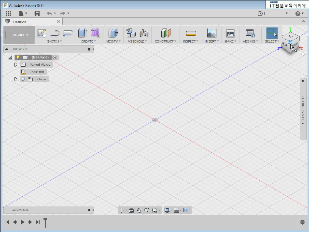Open the ASSEMBLE menu
The width and height of the screenshot is (309, 232).
click(x=137, y=41)
